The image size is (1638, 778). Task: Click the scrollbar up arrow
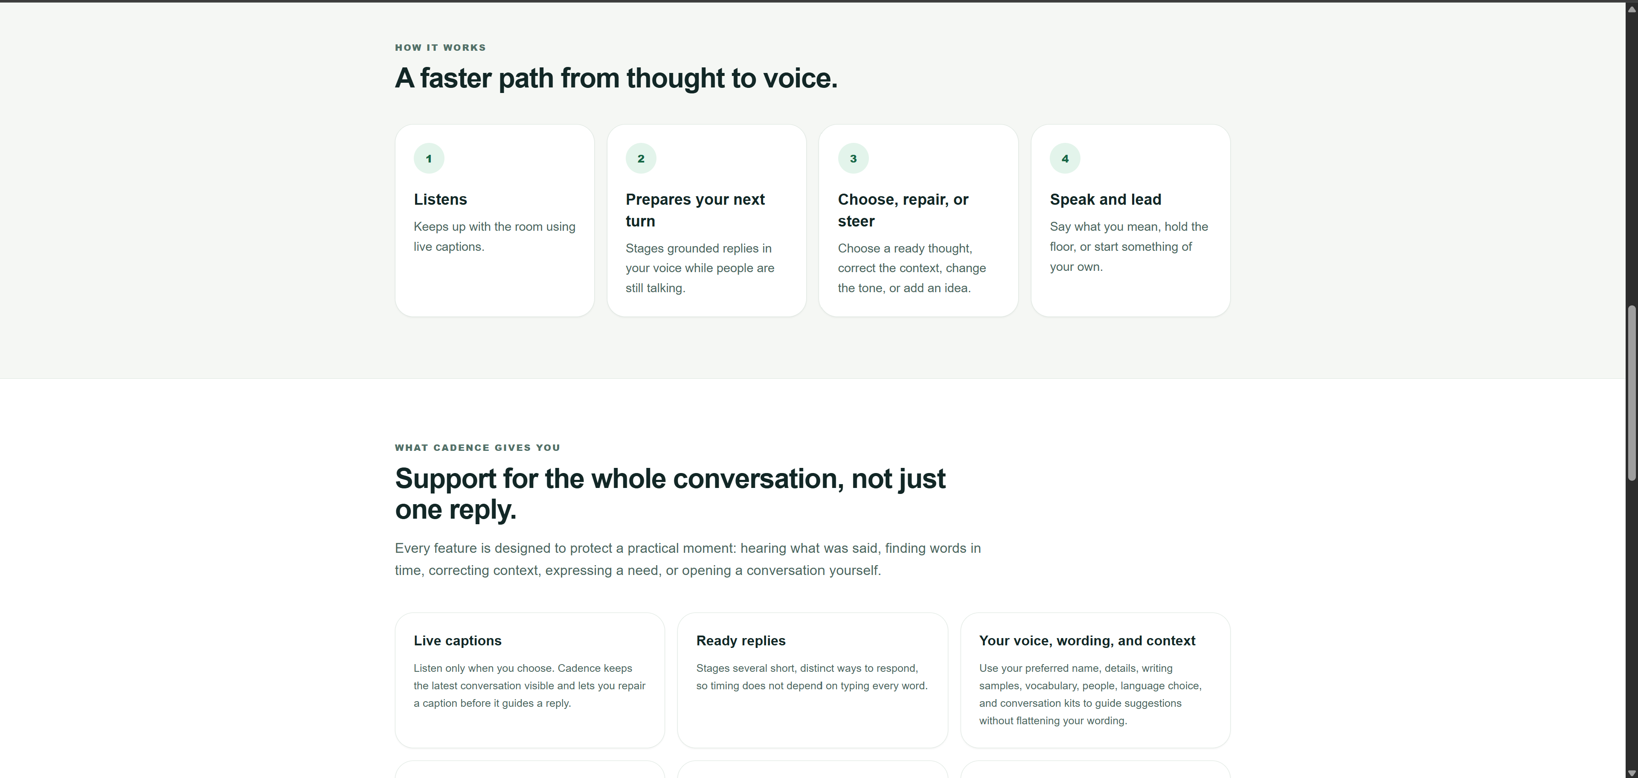click(x=1631, y=8)
